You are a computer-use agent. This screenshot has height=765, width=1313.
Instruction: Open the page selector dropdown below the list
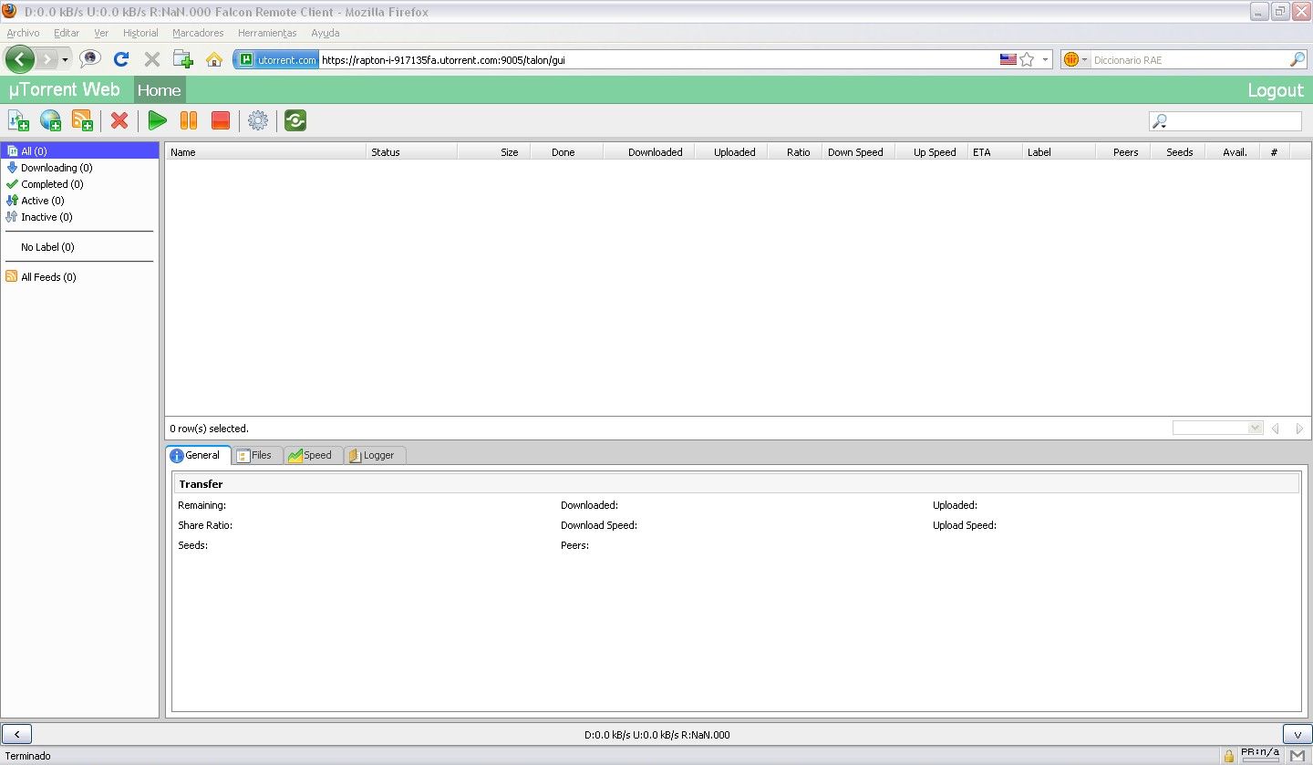[x=1217, y=428]
